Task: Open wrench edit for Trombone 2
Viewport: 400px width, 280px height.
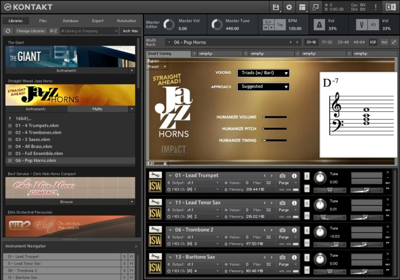Action: [155, 229]
